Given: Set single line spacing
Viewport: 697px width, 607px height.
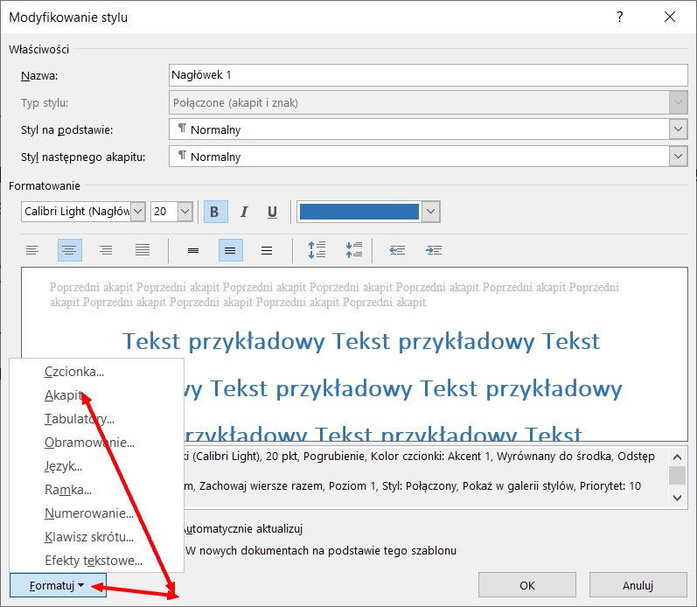Looking at the screenshot, I should coord(193,250).
